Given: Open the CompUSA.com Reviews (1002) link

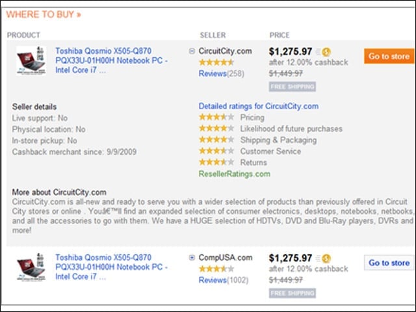Looking at the screenshot, I should tap(224, 280).
